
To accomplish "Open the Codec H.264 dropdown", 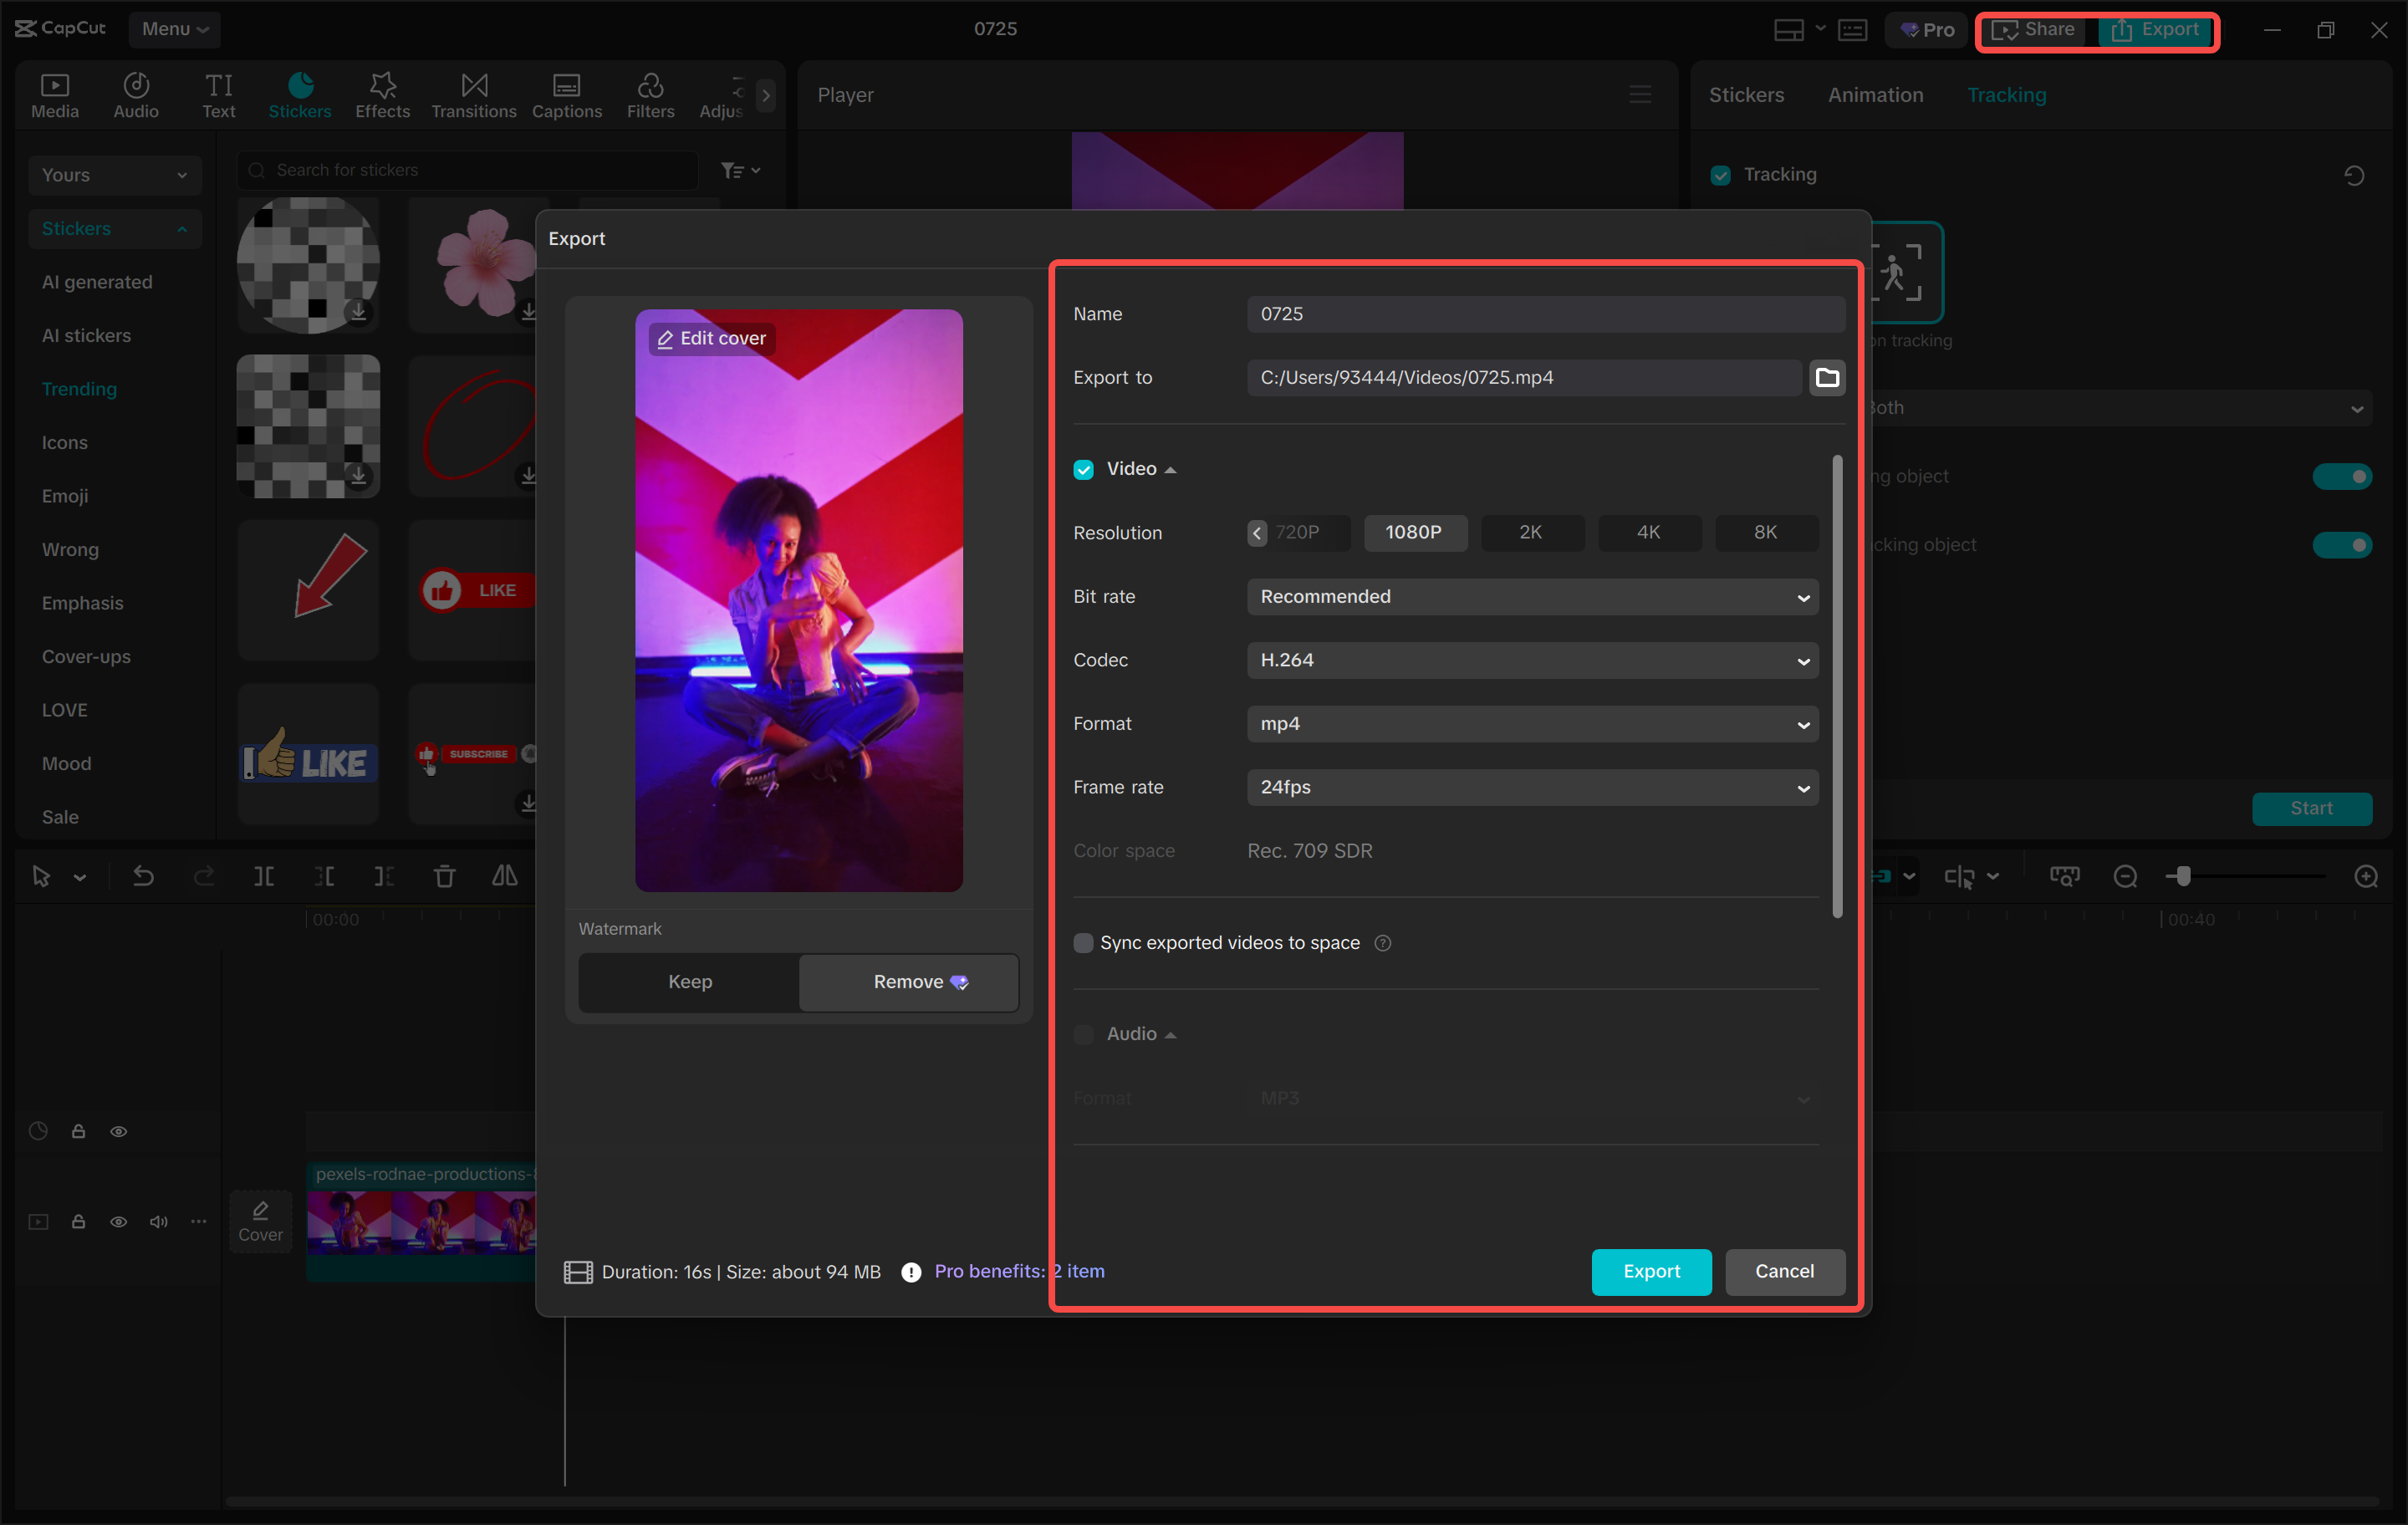I will click(1531, 660).
